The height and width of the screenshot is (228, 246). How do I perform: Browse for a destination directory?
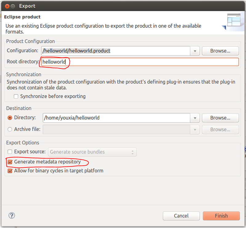(x=220, y=118)
